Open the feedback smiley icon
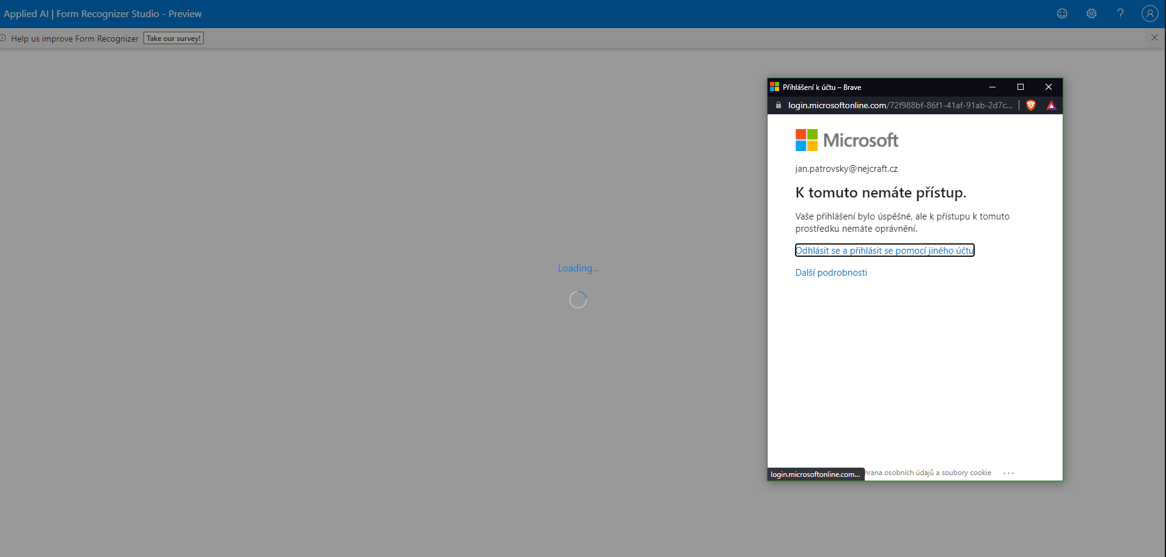Image resolution: width=1166 pixels, height=557 pixels. coord(1062,13)
